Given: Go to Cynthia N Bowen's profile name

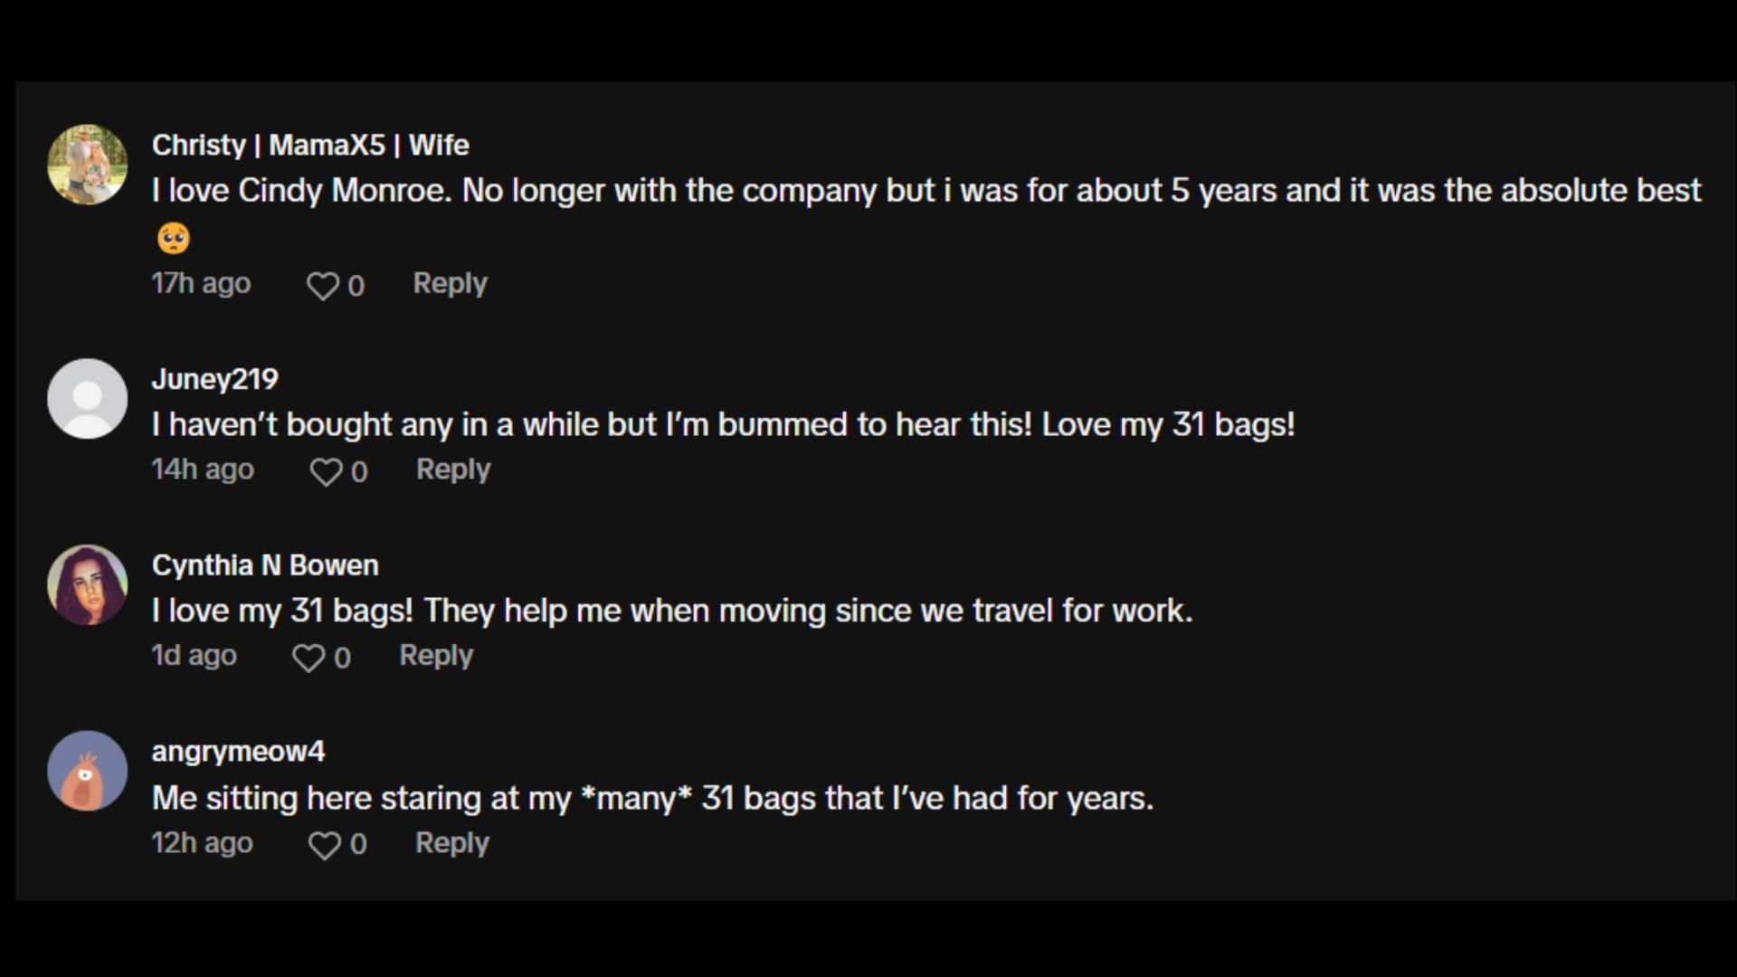Looking at the screenshot, I should [x=265, y=565].
